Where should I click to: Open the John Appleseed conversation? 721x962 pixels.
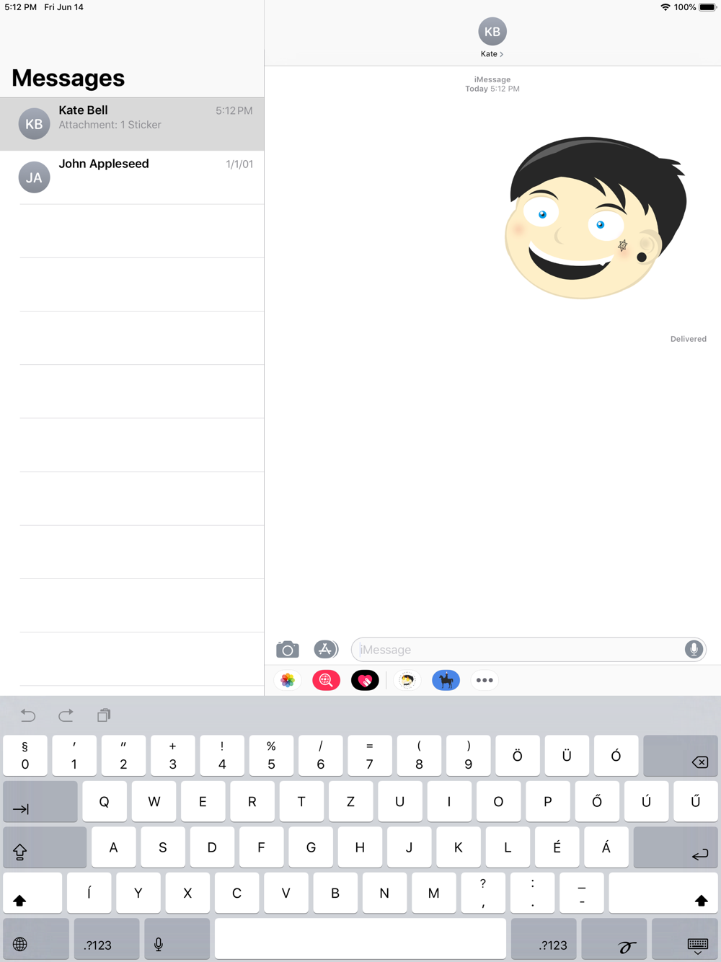(x=132, y=177)
